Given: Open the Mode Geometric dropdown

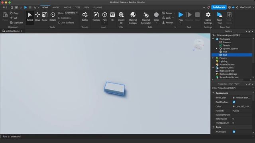Looking at the screenshot, I should pyautogui.click(x=71, y=13).
